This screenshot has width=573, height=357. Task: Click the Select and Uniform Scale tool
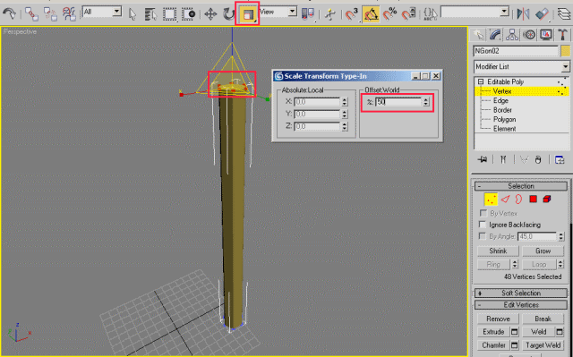(247, 14)
